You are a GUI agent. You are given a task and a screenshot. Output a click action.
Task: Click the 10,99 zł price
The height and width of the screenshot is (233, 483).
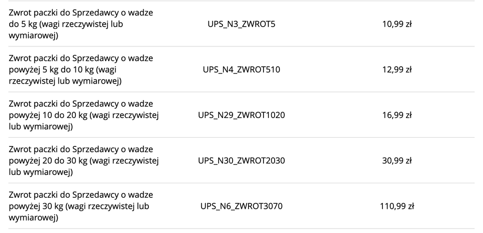(x=396, y=24)
